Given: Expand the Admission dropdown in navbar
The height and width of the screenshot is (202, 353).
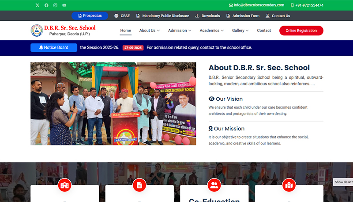Looking at the screenshot, I should point(180,30).
